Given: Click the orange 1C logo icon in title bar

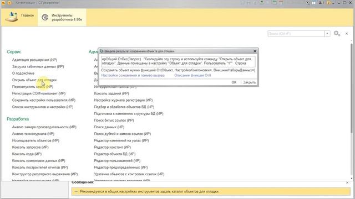Looking at the screenshot, I should [x=4, y=3].
